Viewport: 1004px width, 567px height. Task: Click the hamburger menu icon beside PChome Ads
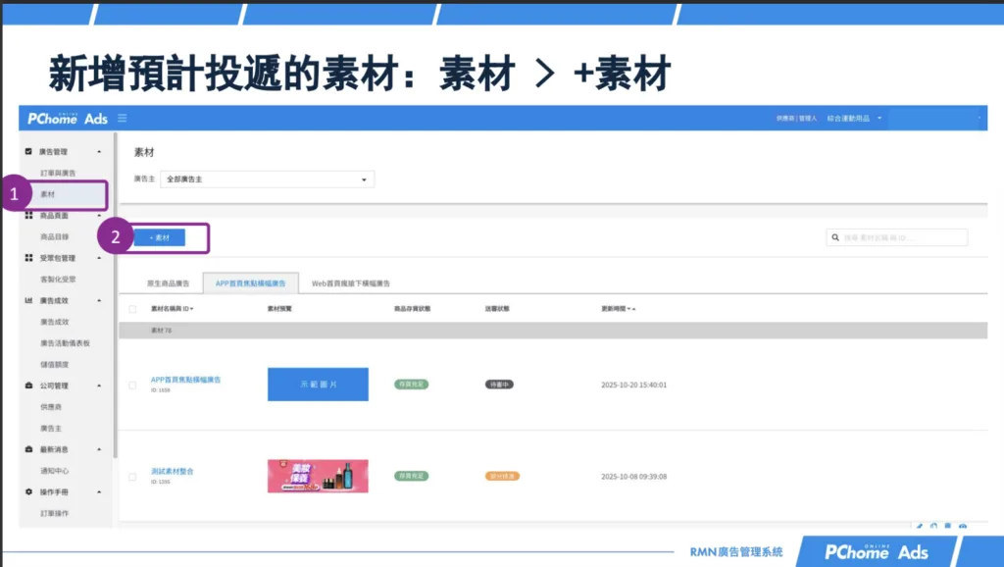pyautogui.click(x=123, y=119)
